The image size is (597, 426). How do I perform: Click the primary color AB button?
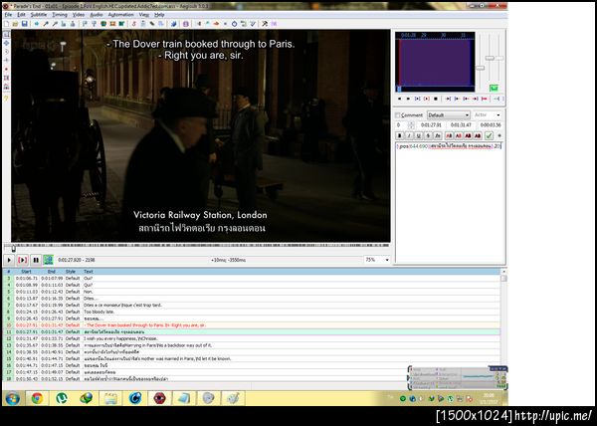(x=449, y=135)
